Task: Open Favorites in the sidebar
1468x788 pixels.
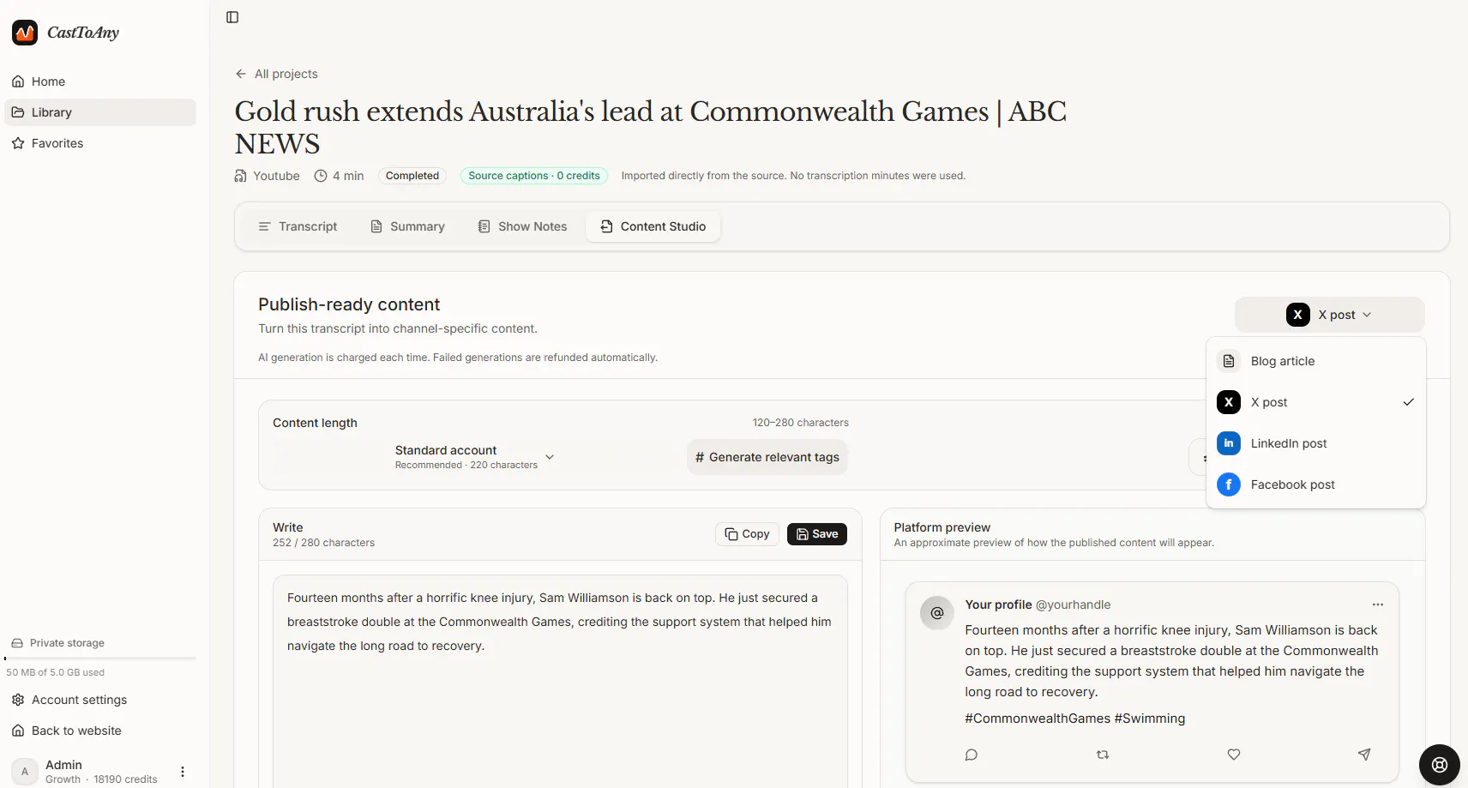Action: pyautogui.click(x=100, y=143)
